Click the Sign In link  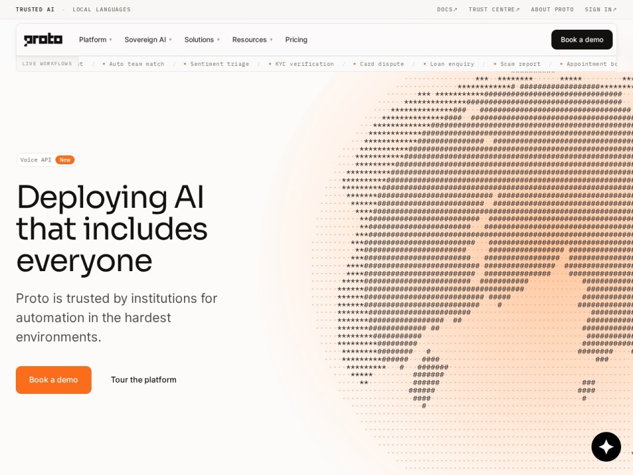coord(600,9)
